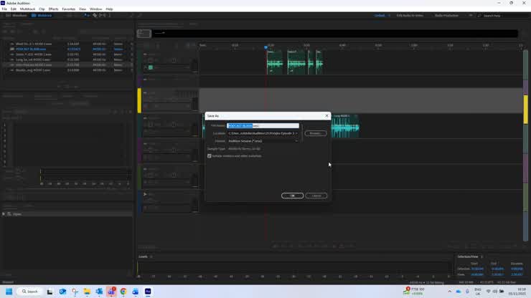Screen dimensions: 531x298
Task: Select the Default workspace
Action: [x=380, y=16]
